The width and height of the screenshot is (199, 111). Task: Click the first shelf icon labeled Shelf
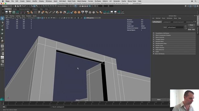click(7, 12)
